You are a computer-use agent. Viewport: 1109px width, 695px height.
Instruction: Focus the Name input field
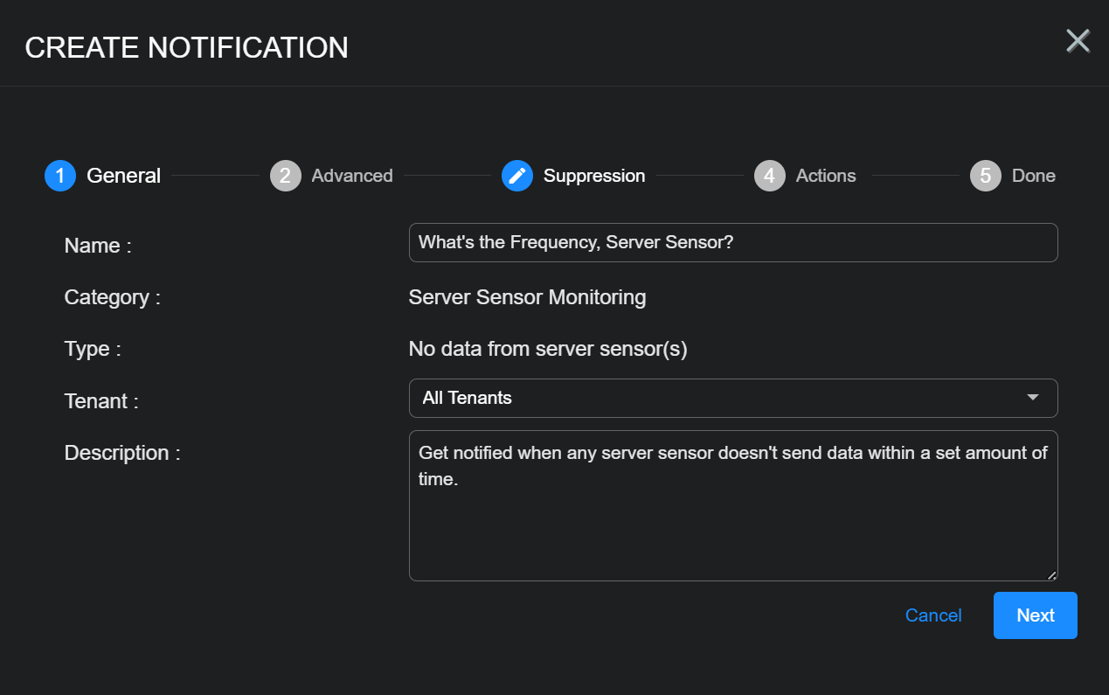pos(732,243)
